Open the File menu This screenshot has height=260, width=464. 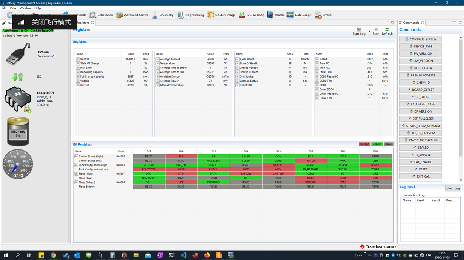pyautogui.click(x=4, y=8)
